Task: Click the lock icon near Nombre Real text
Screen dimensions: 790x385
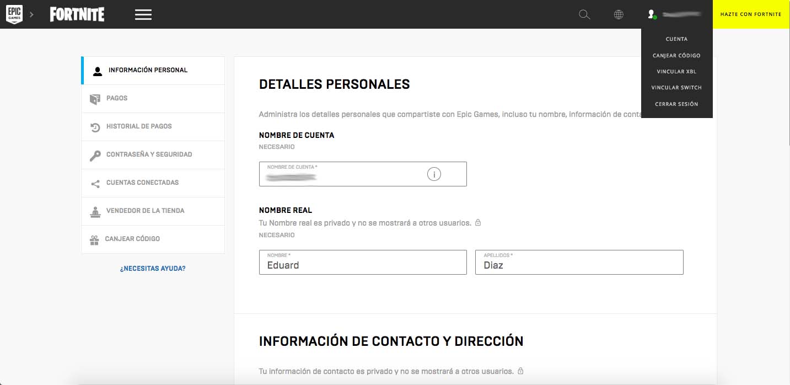Action: click(478, 223)
